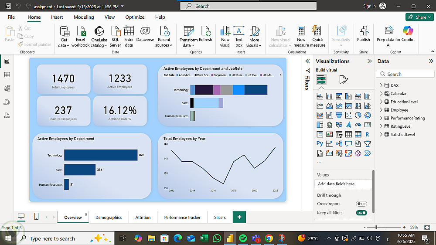Select KPI visual icon

(x=329, y=134)
